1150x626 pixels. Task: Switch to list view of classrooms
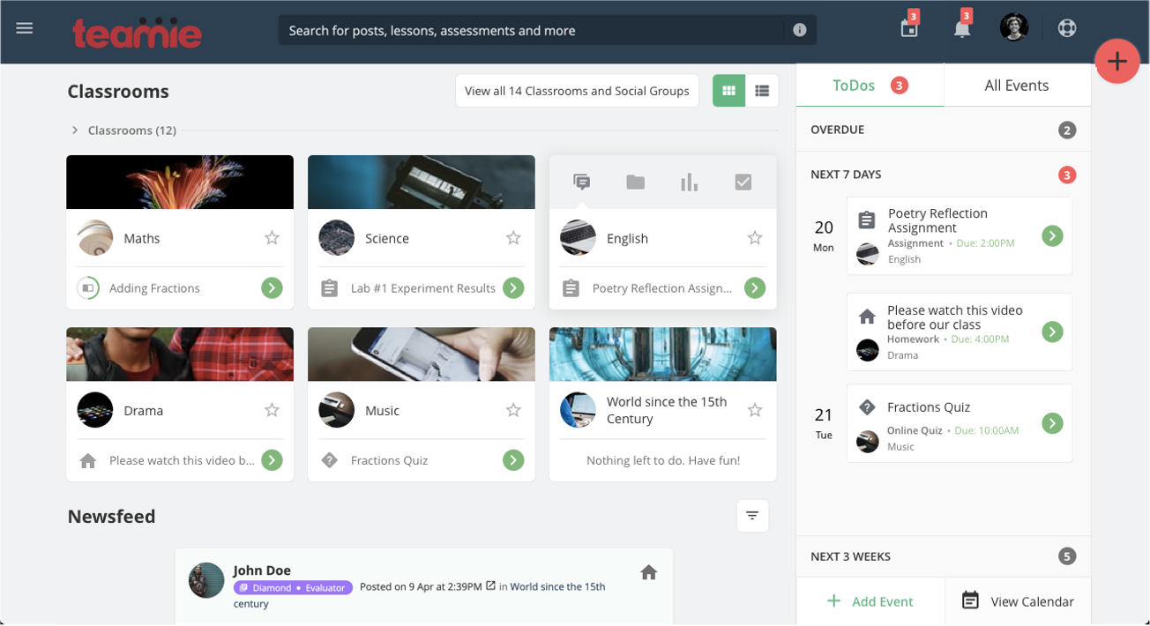[762, 91]
